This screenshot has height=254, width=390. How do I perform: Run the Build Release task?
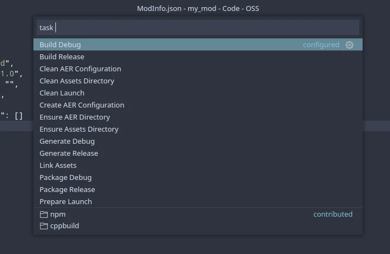coord(198,57)
